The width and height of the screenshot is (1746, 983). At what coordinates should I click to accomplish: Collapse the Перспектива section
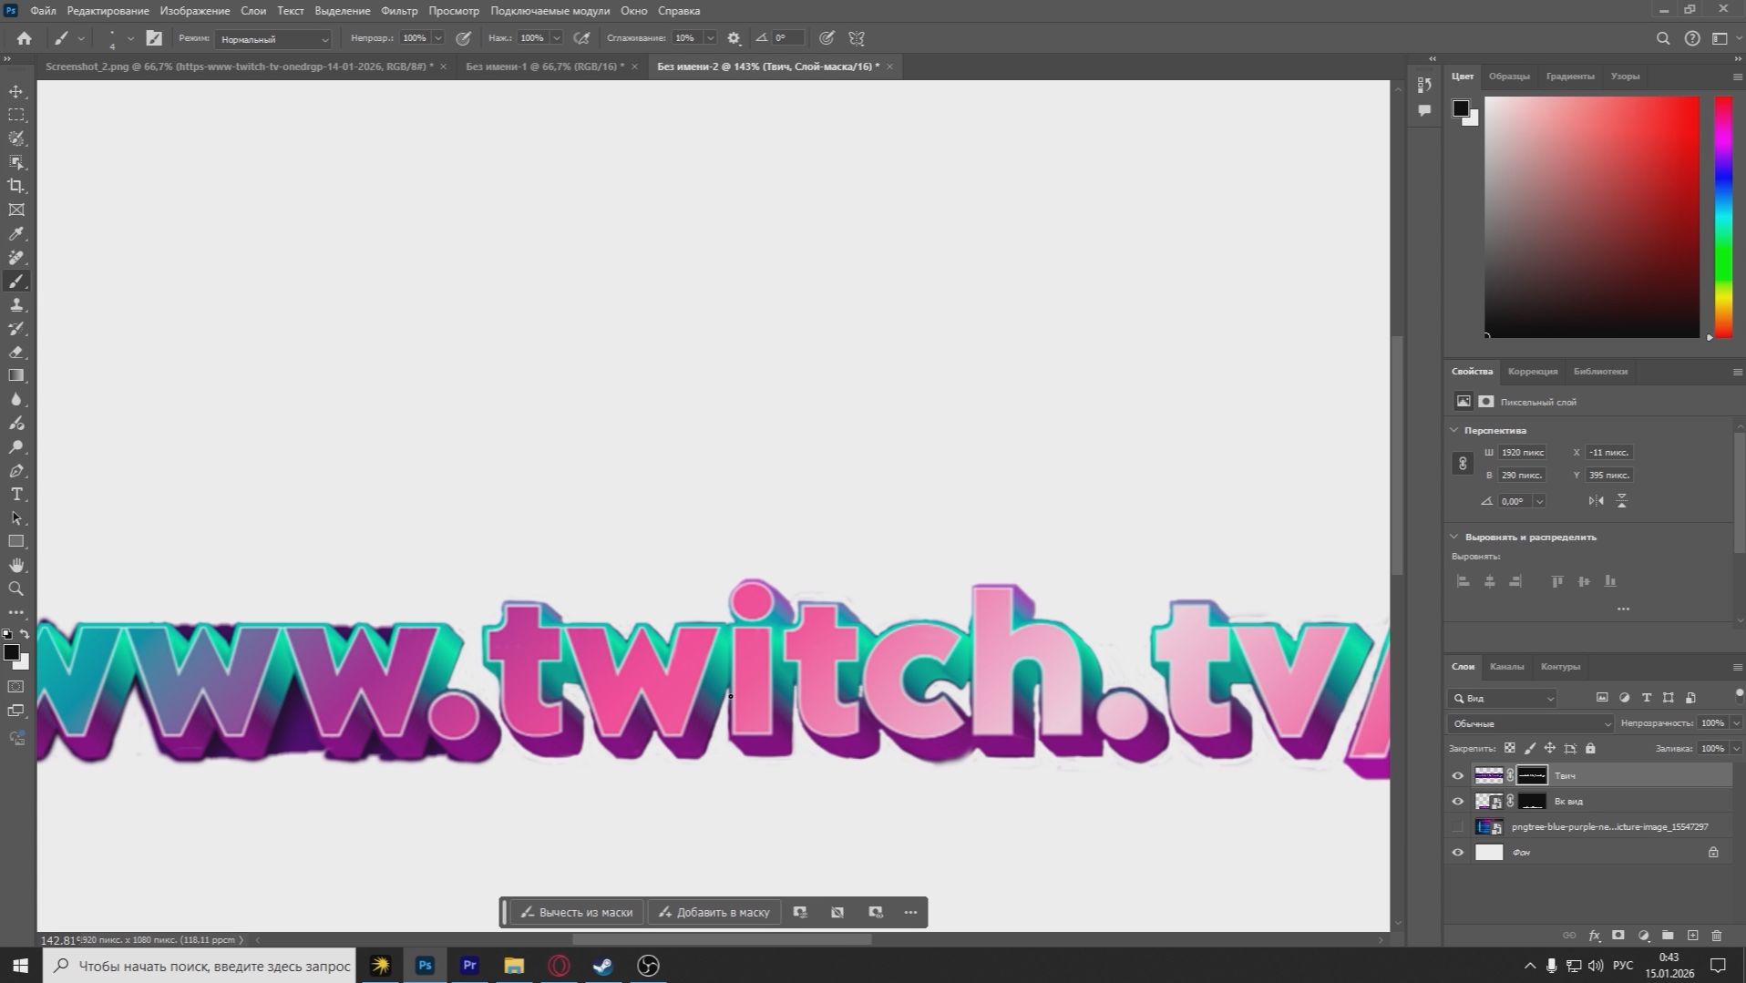tap(1454, 430)
